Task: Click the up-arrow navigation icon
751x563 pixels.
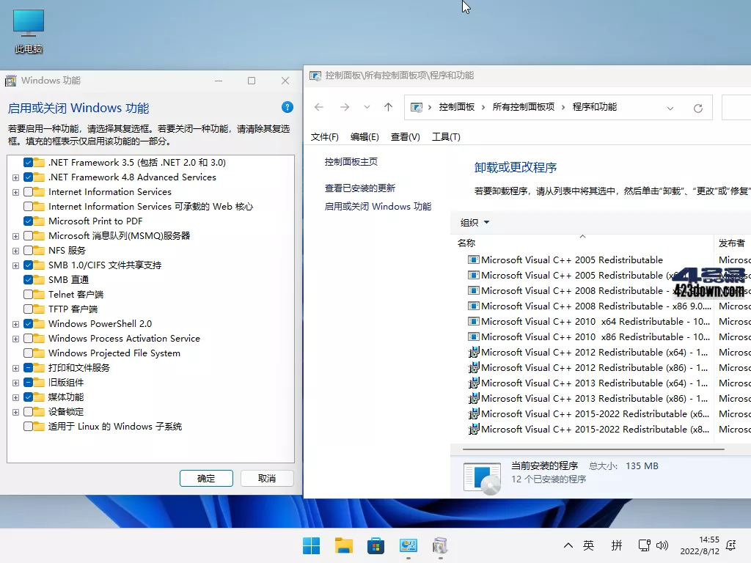Action: click(x=388, y=107)
